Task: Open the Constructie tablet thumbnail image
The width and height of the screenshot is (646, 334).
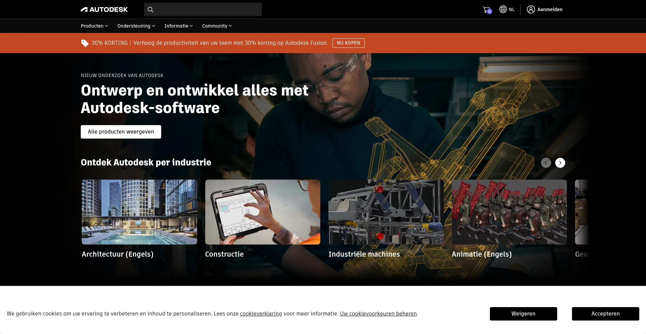Action: (x=263, y=212)
